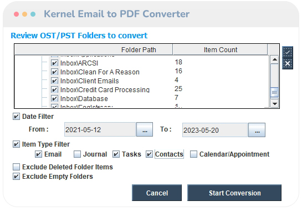Click the folder list scroll down arrow

[x=274, y=103]
